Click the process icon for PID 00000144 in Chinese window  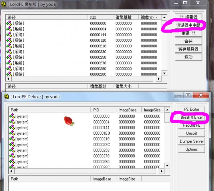pyautogui.click(x=9, y=35)
